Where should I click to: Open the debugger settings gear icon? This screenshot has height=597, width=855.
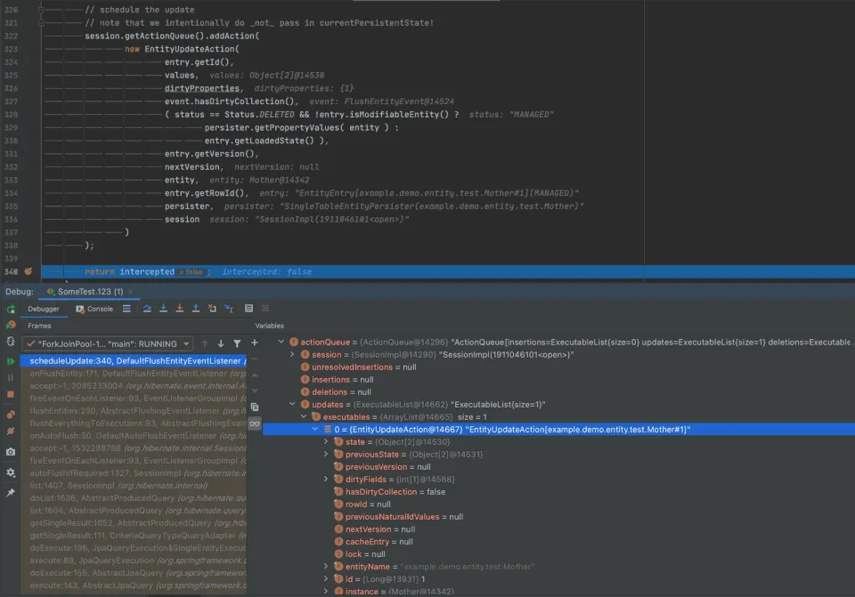coord(11,472)
